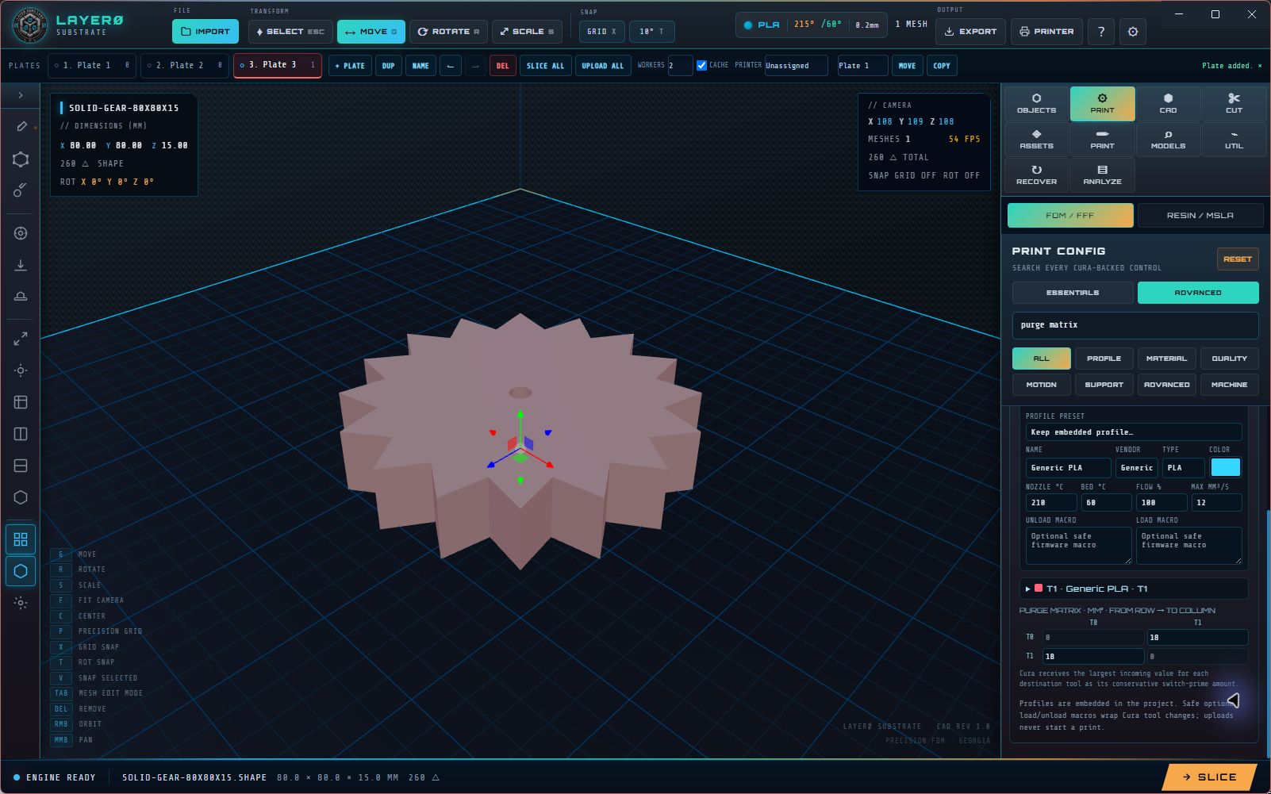Select the Quality filter tab
1271x794 pixels.
[1229, 359]
